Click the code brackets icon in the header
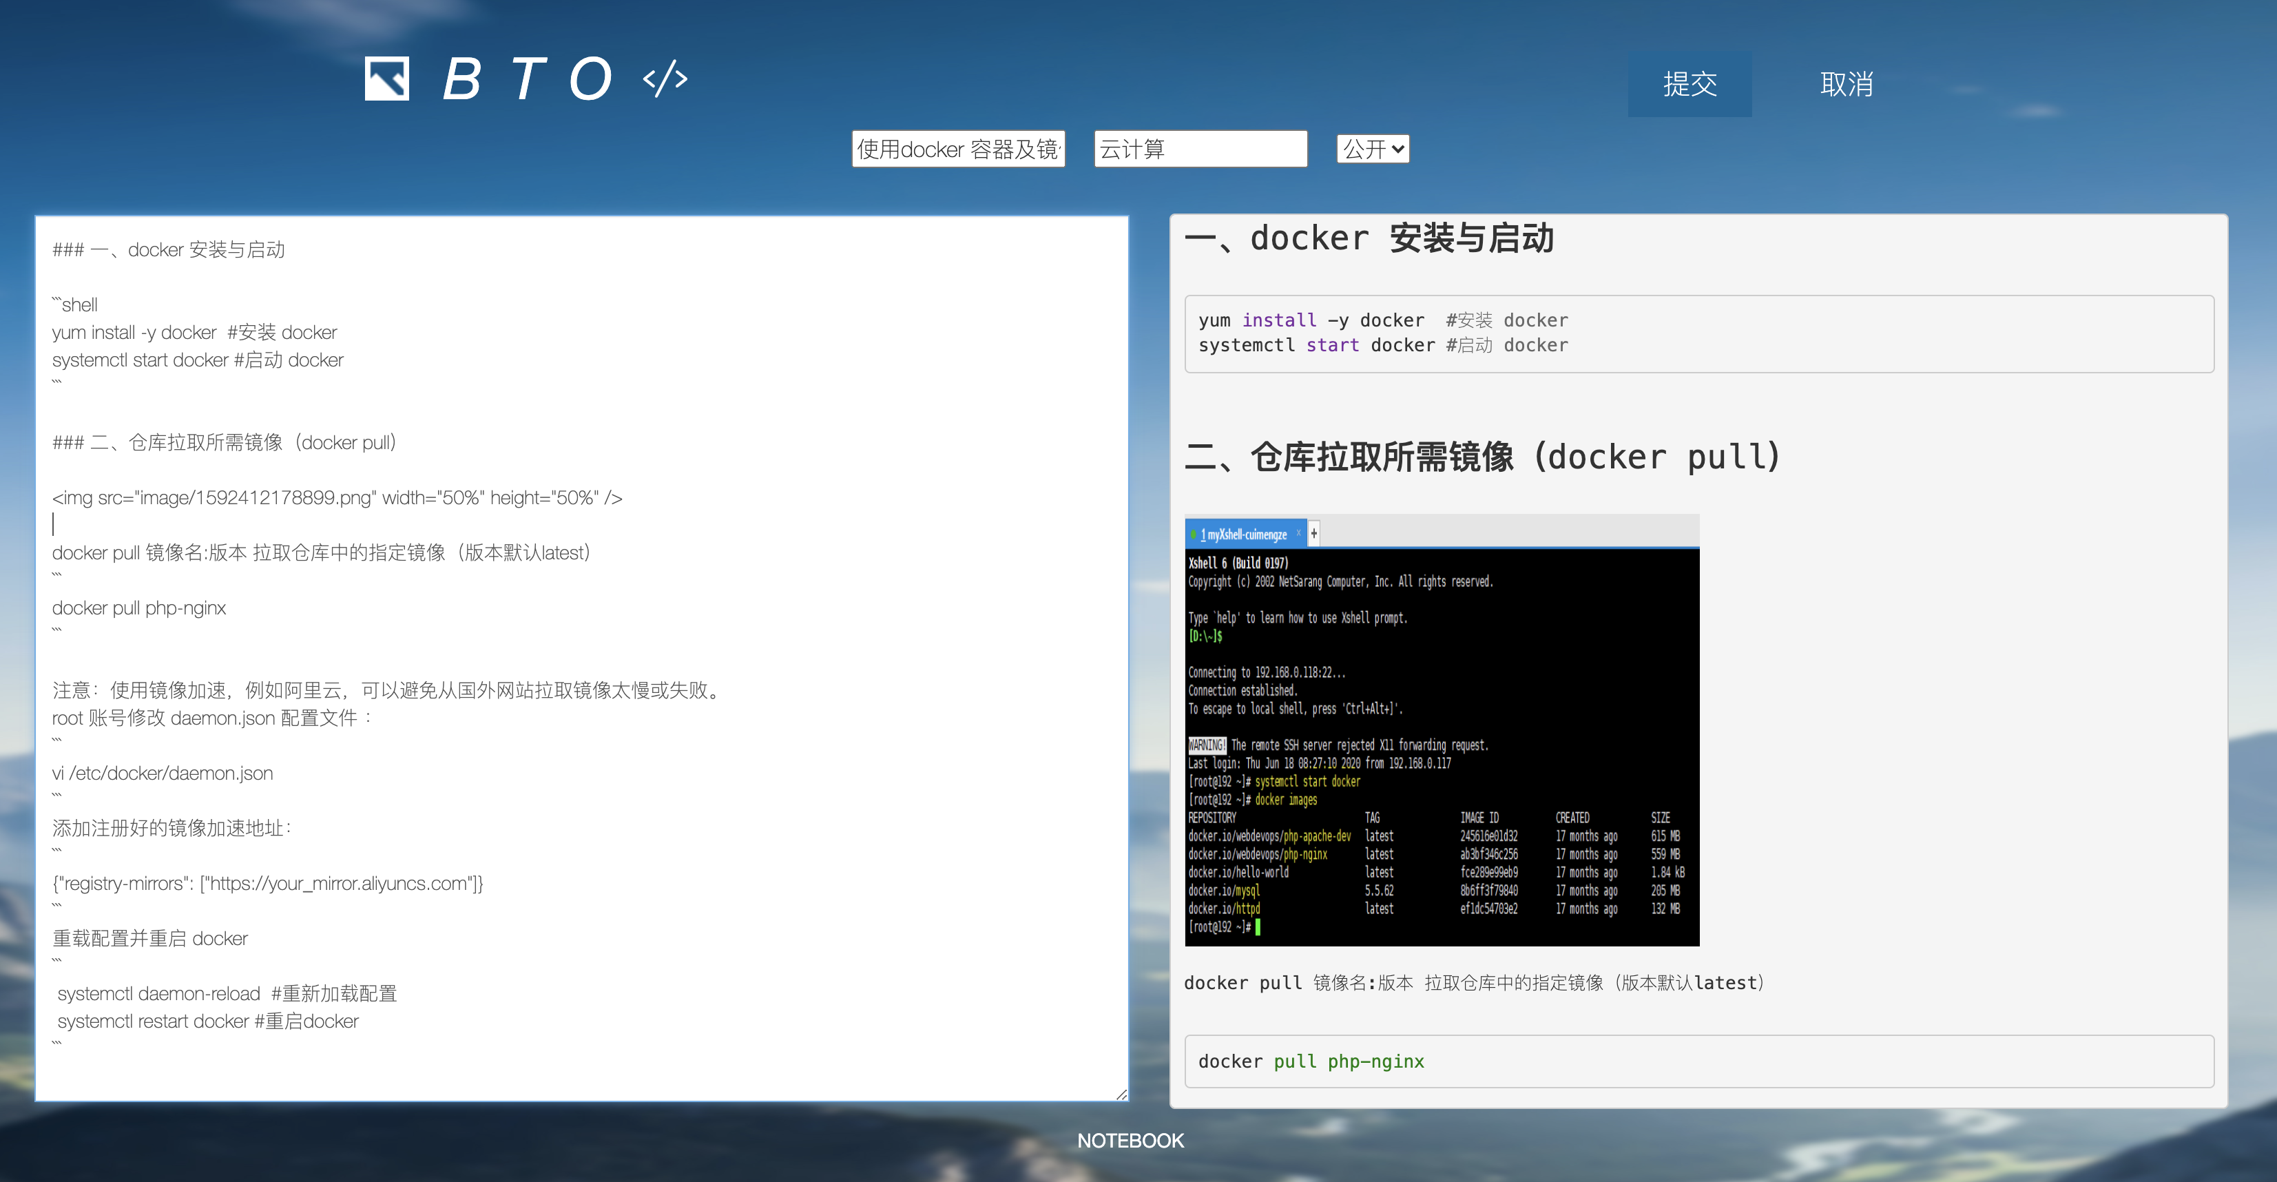 coord(665,79)
